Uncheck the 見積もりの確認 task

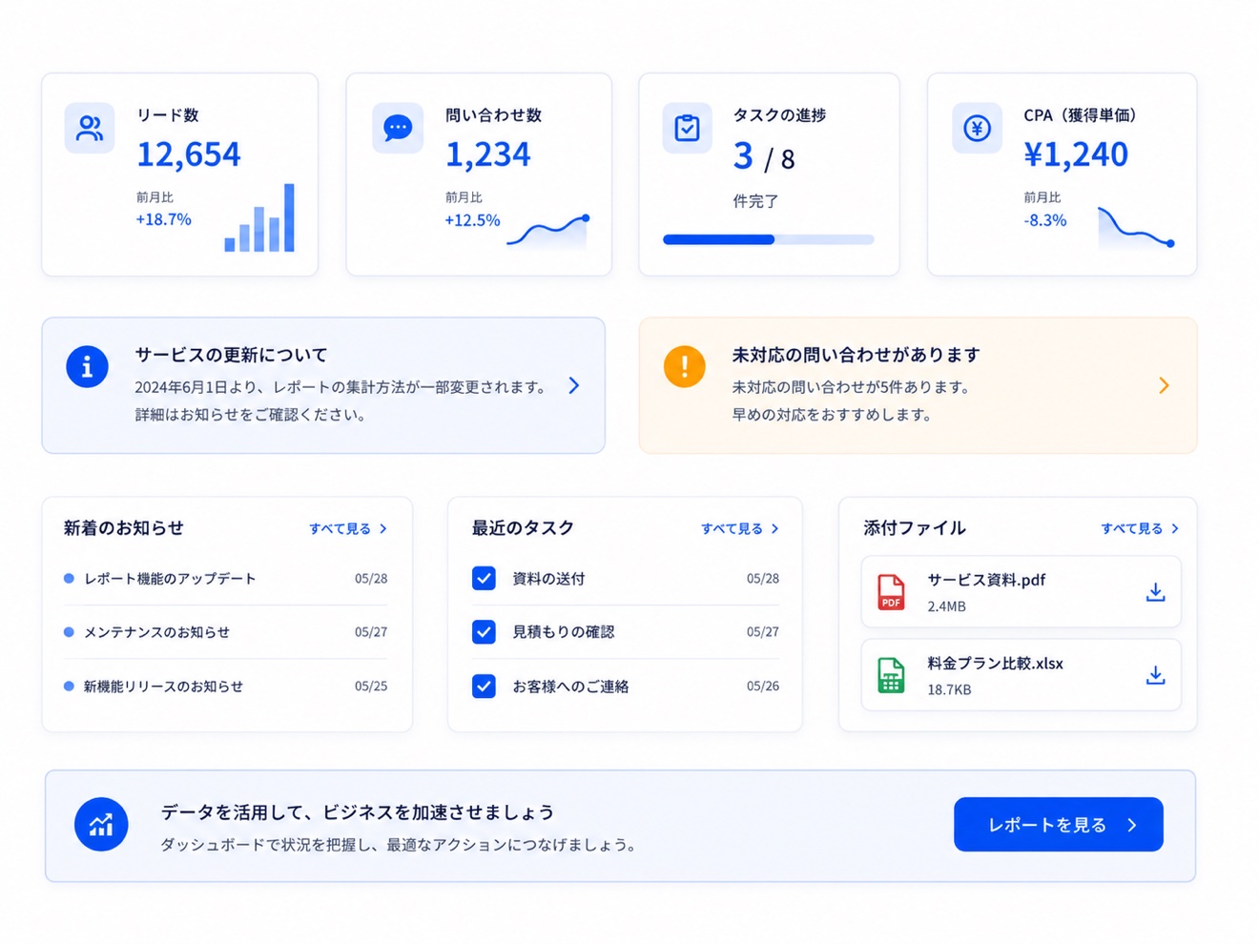(x=484, y=631)
